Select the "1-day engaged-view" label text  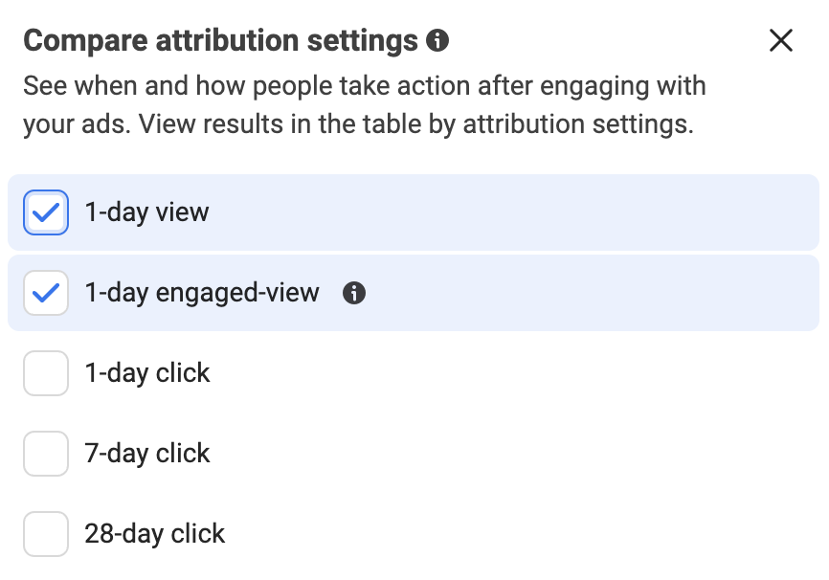(202, 293)
